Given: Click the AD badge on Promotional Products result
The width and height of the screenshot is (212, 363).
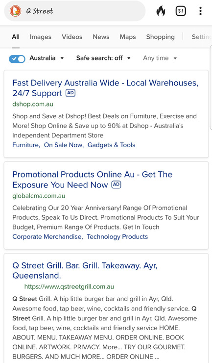Looking at the screenshot, I should tap(117, 184).
